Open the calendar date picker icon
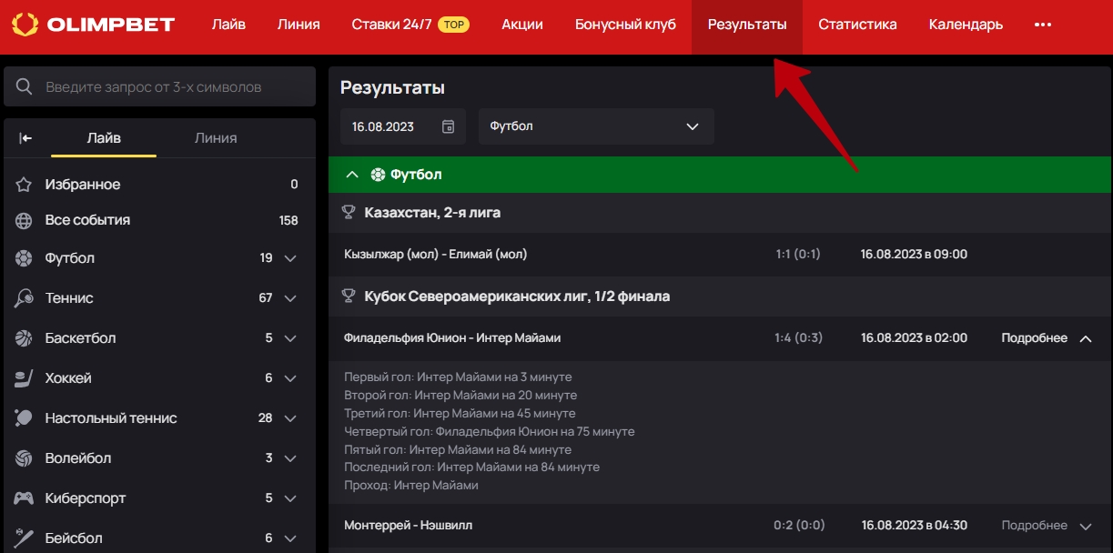 coord(448,126)
